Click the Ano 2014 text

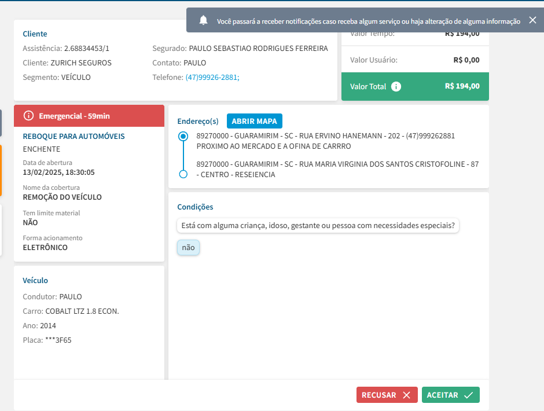click(x=39, y=325)
